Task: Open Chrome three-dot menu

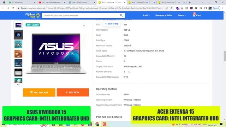Action: [223, 8]
